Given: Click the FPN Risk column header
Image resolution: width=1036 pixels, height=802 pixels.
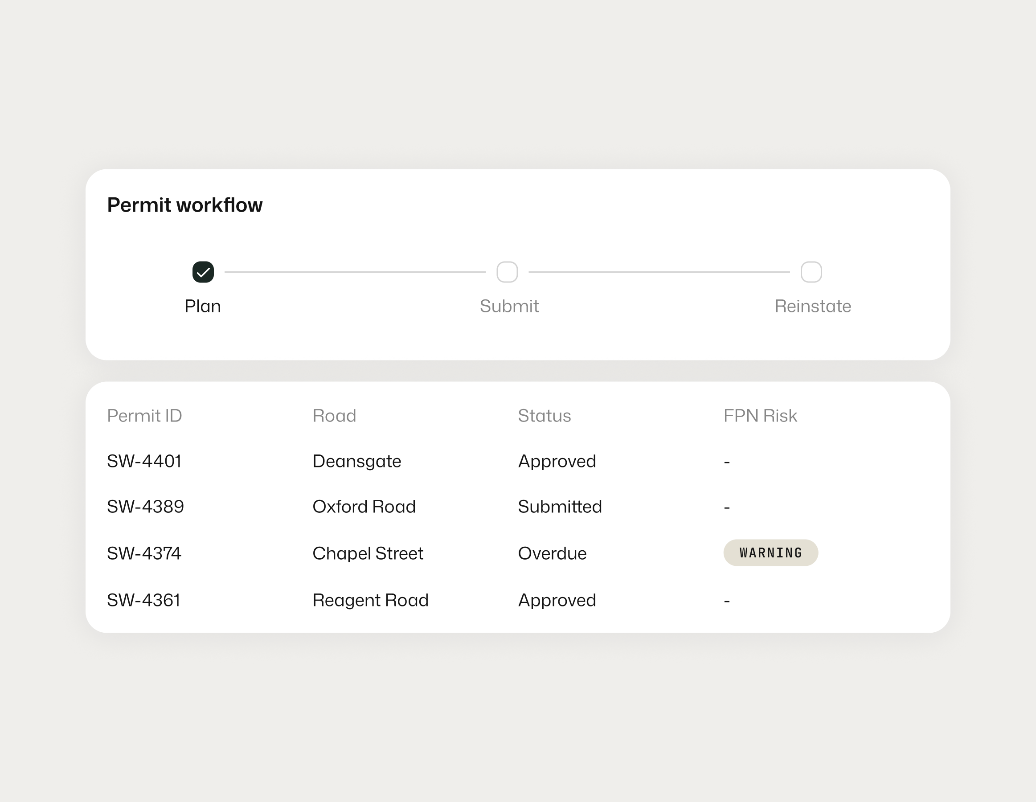Looking at the screenshot, I should click(x=760, y=416).
